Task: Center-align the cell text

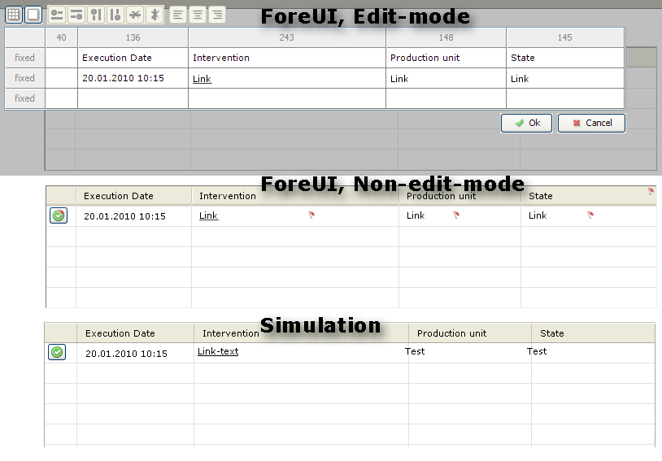Action: click(197, 15)
